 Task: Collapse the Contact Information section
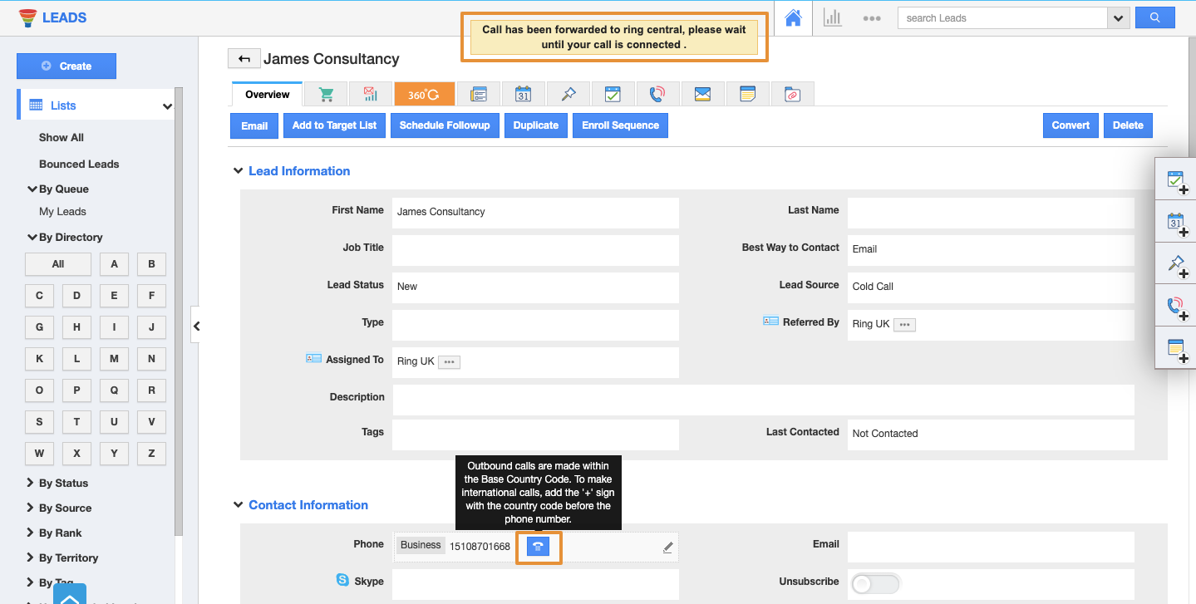pos(238,505)
